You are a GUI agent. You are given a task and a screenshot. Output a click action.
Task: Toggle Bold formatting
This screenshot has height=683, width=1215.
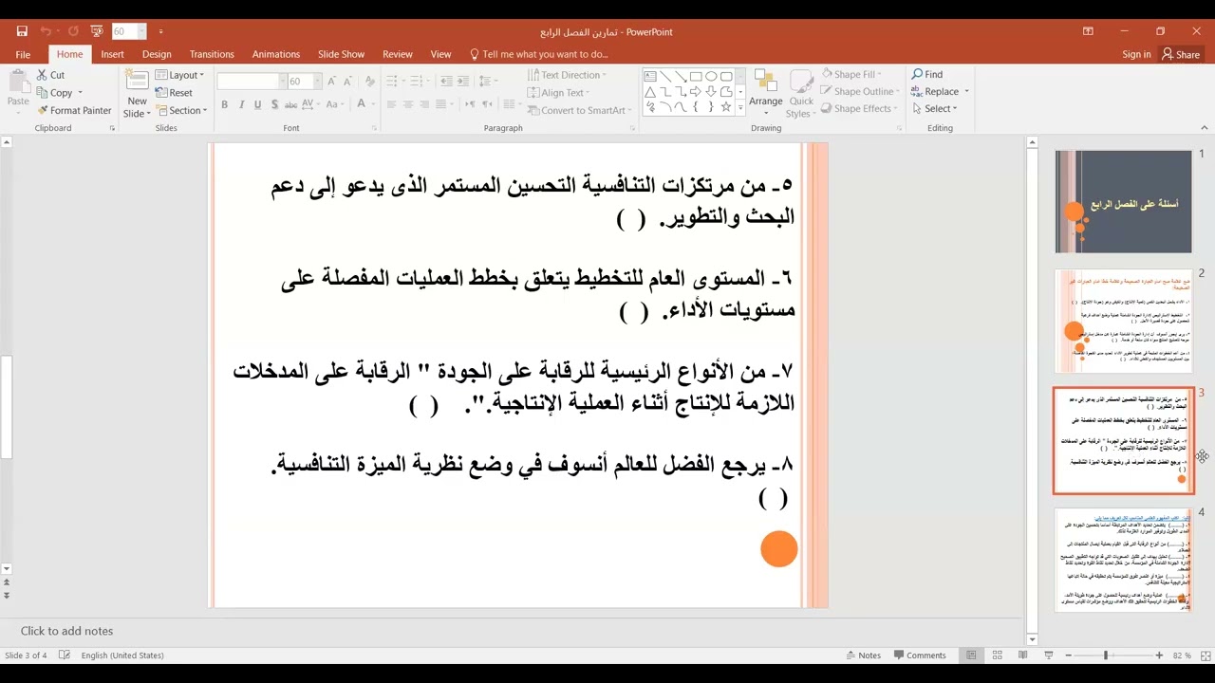coord(224,104)
